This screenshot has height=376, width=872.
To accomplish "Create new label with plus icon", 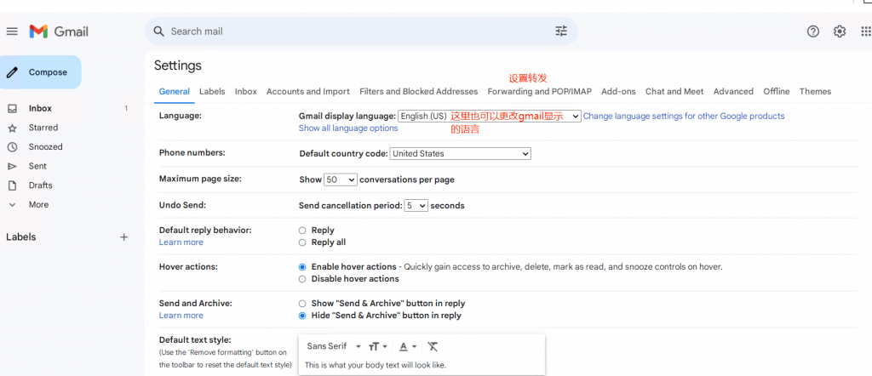I will pyautogui.click(x=124, y=237).
